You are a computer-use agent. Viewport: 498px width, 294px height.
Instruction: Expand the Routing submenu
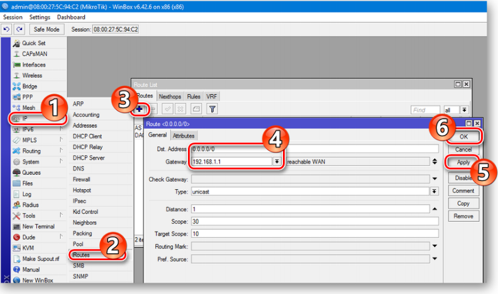pyautogui.click(x=39, y=151)
